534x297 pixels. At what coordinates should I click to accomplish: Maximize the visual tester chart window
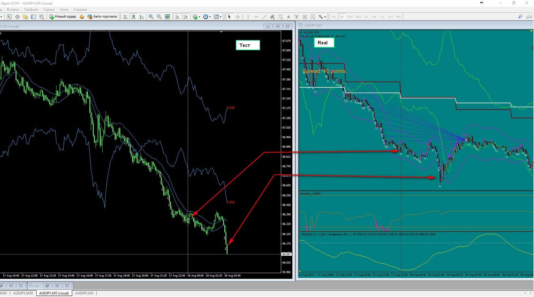[278, 26]
